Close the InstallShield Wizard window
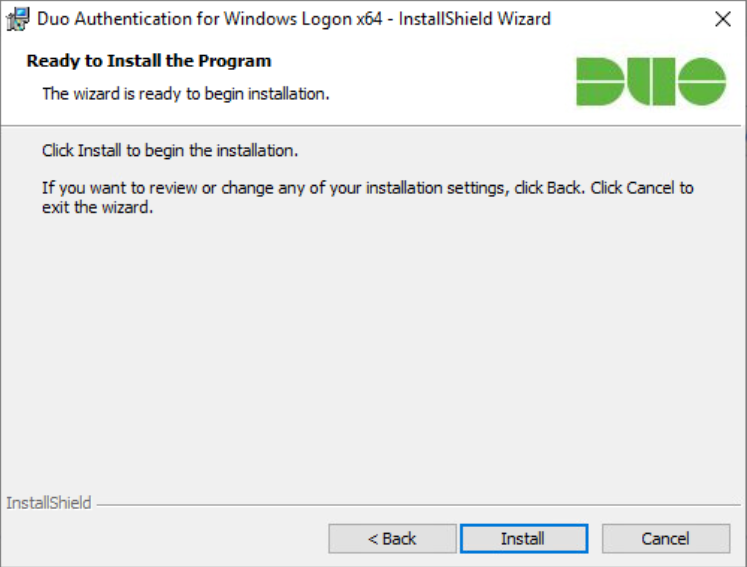The height and width of the screenshot is (567, 747). point(723,19)
